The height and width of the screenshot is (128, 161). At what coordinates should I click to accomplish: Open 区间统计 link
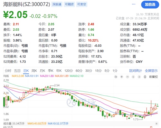[136, 71]
